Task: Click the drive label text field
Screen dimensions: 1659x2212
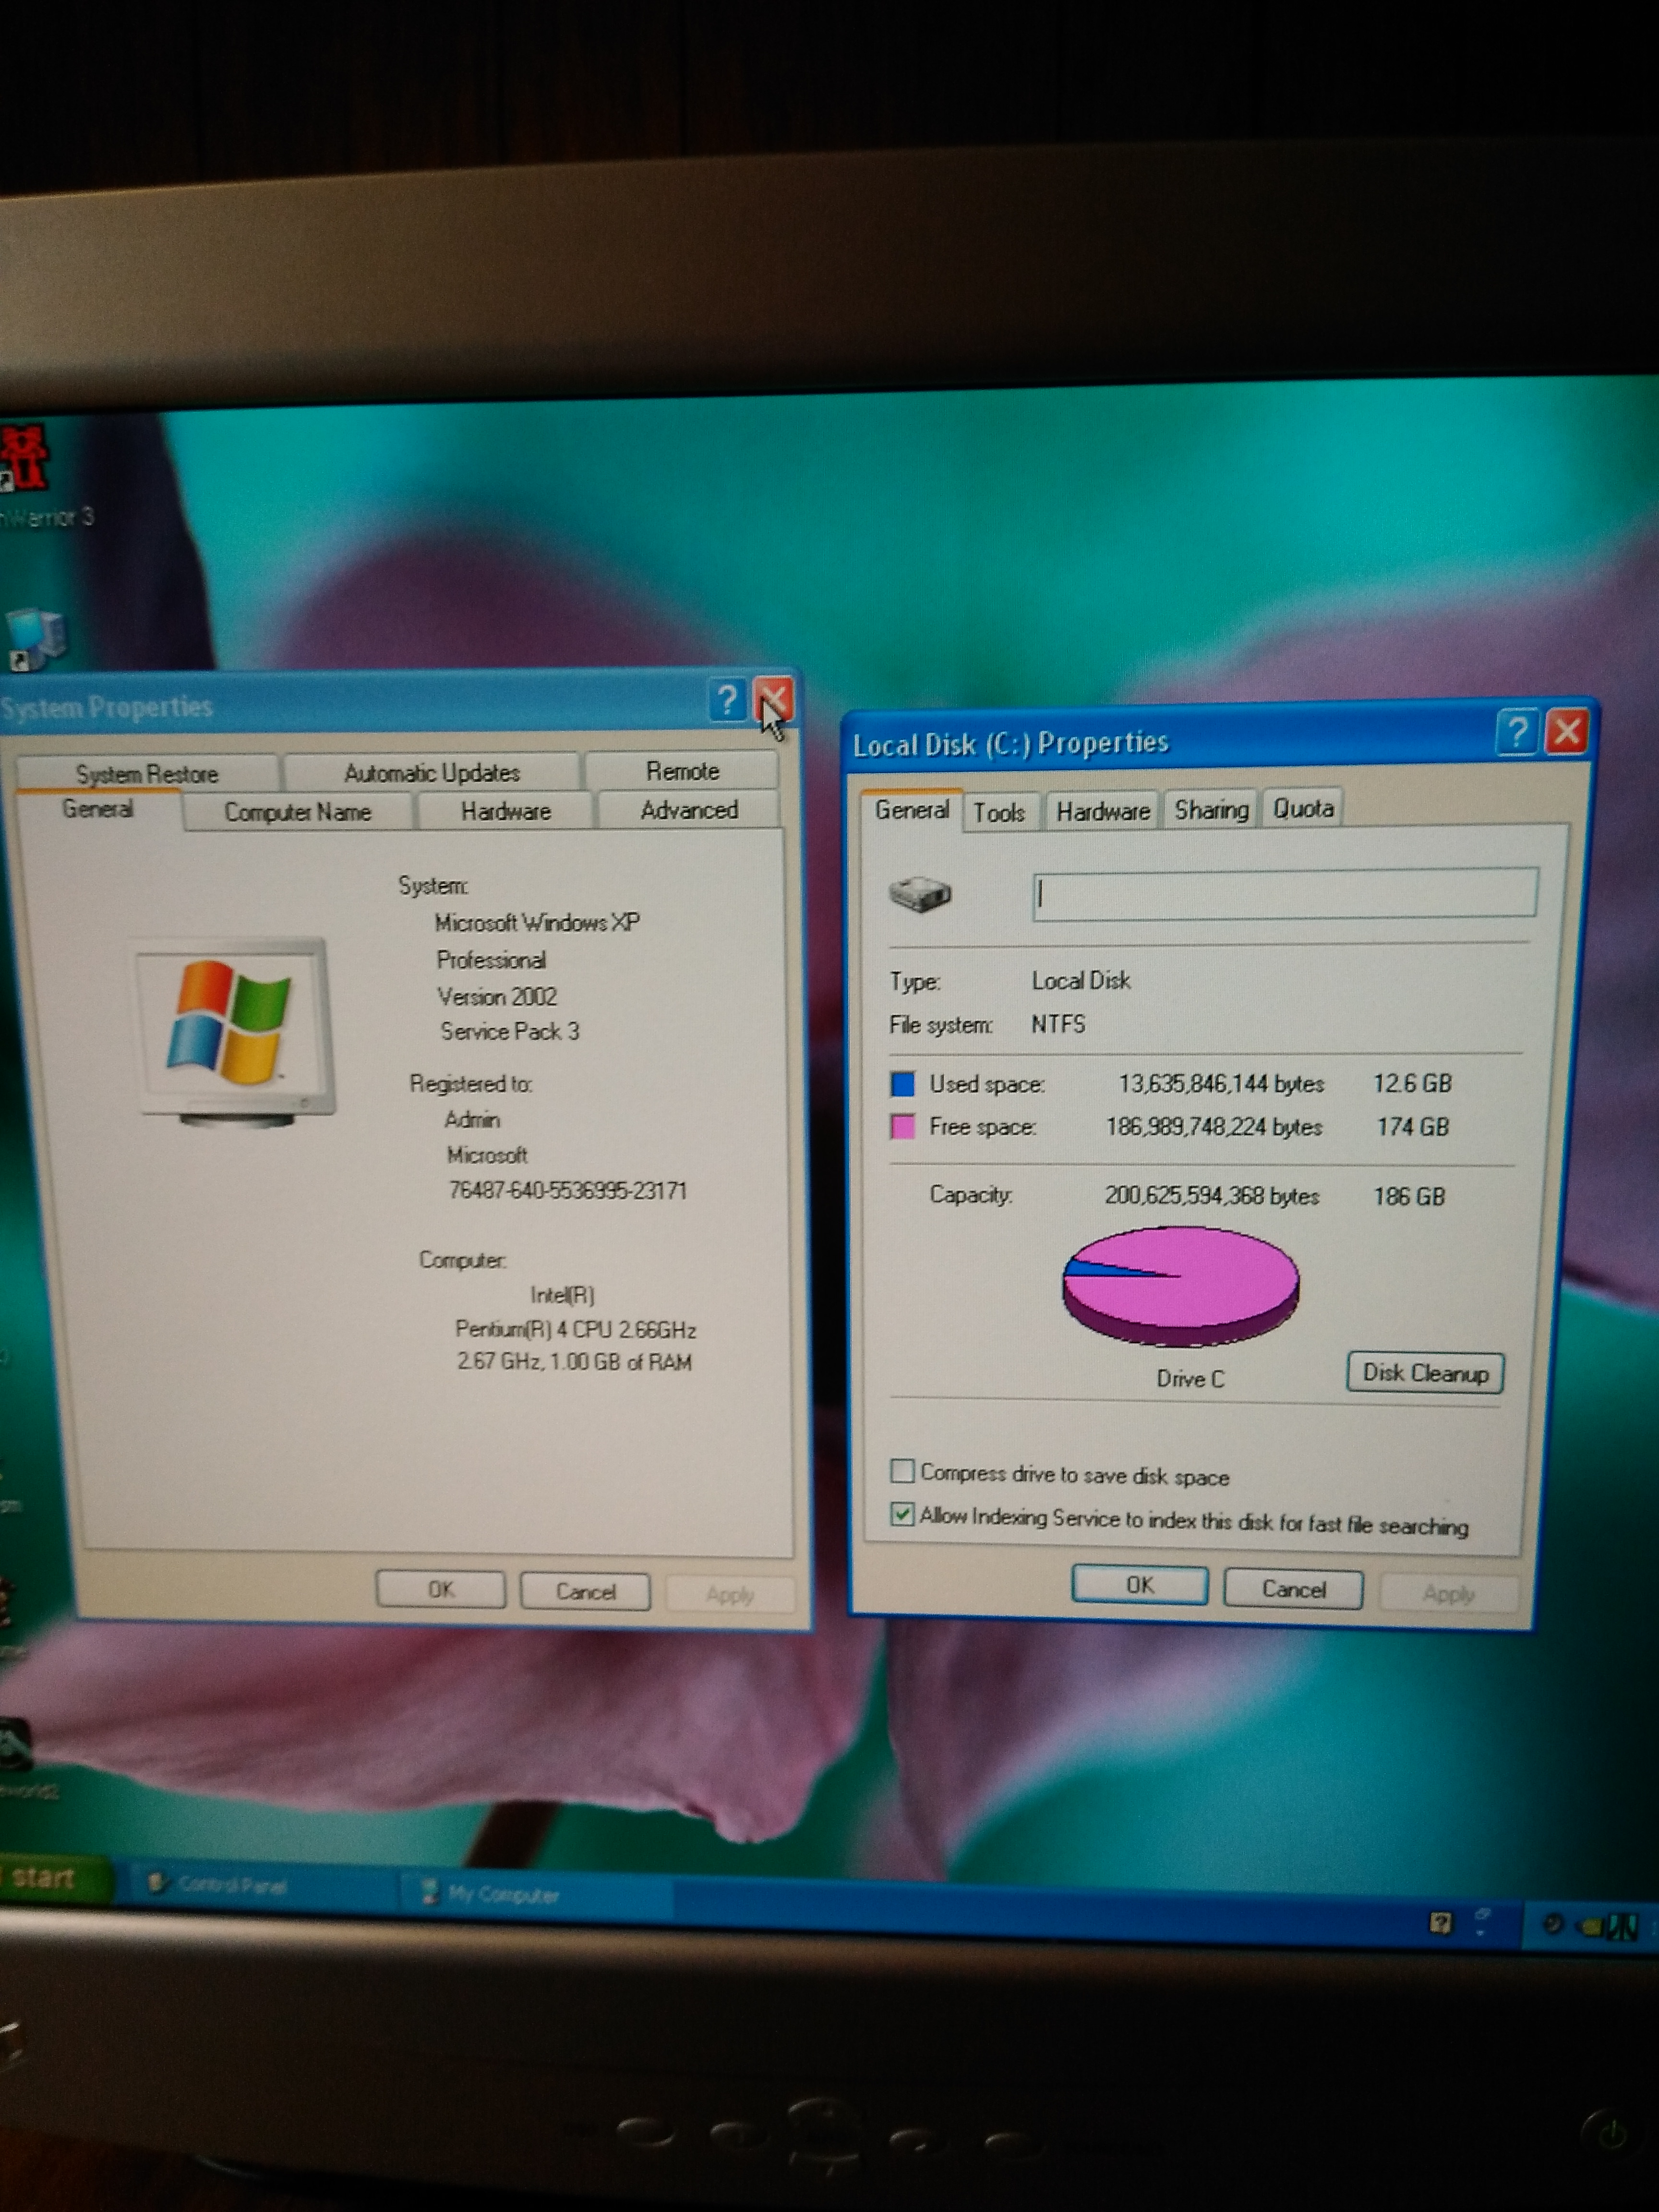Action: pyautogui.click(x=1285, y=893)
